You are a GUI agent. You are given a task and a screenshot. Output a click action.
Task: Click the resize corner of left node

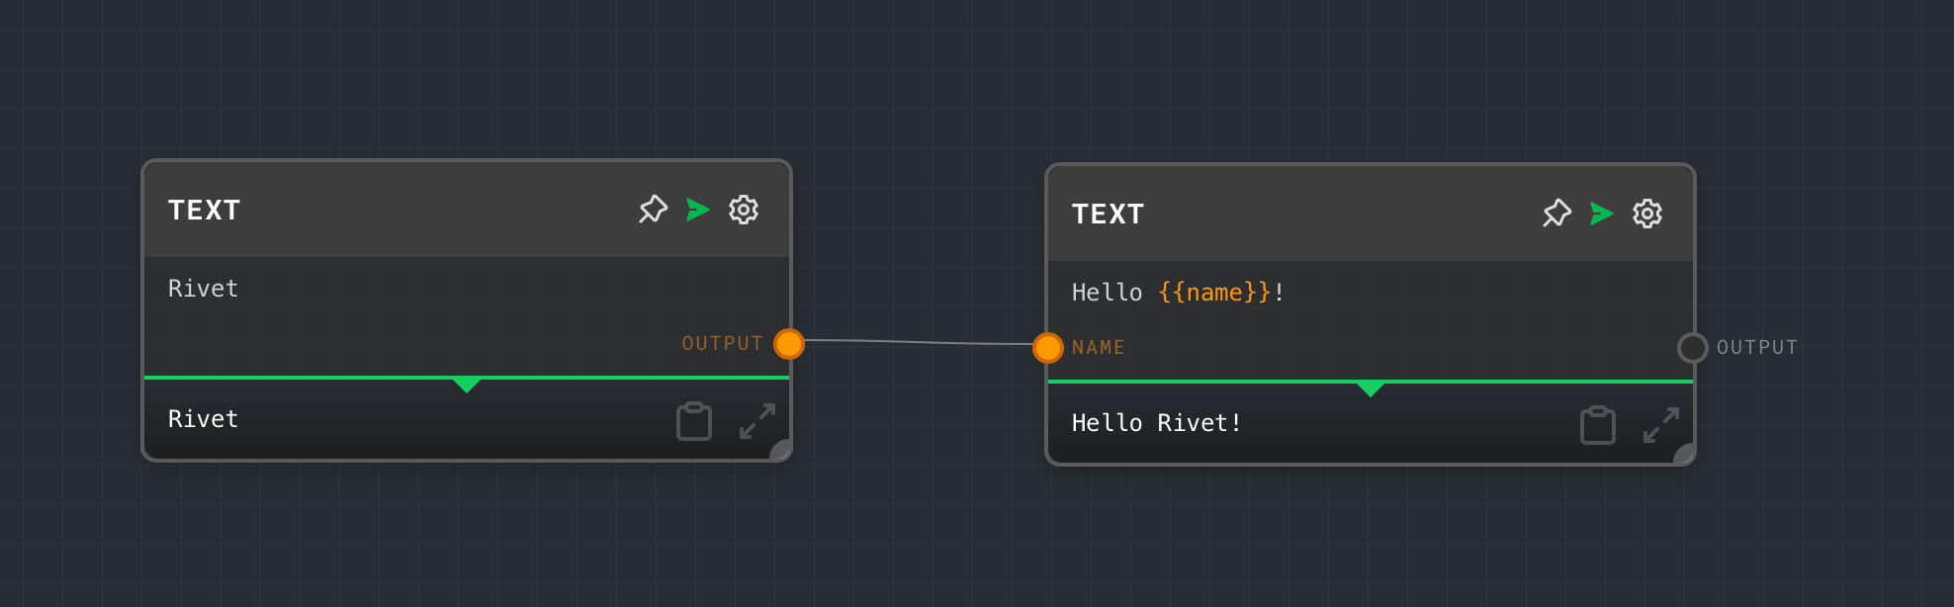[781, 451]
